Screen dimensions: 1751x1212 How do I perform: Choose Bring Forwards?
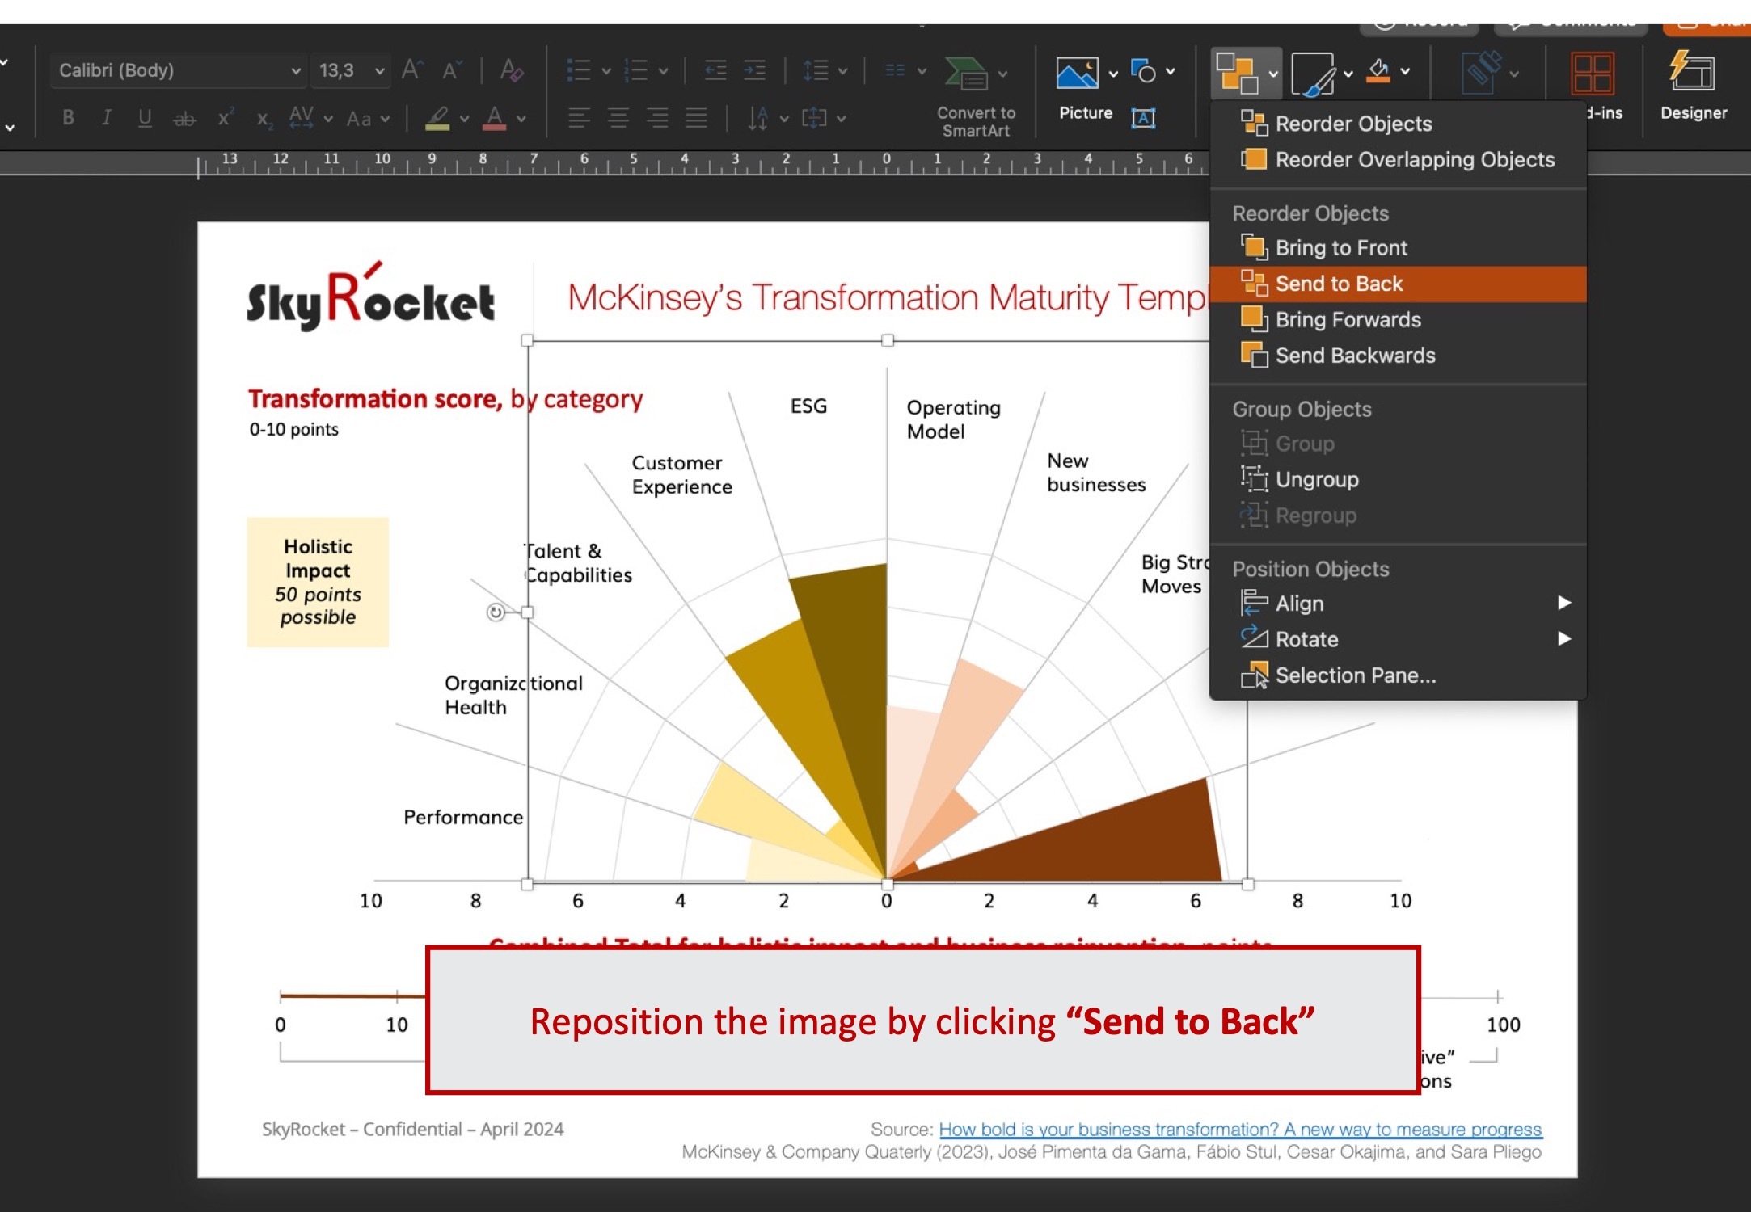tap(1399, 320)
